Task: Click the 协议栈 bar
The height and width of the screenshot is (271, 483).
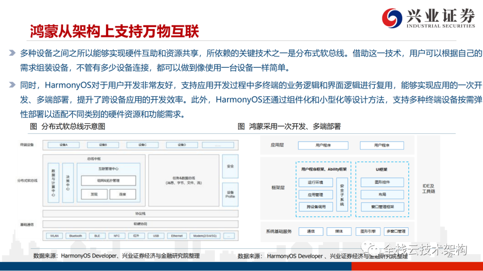Action: 140,214
